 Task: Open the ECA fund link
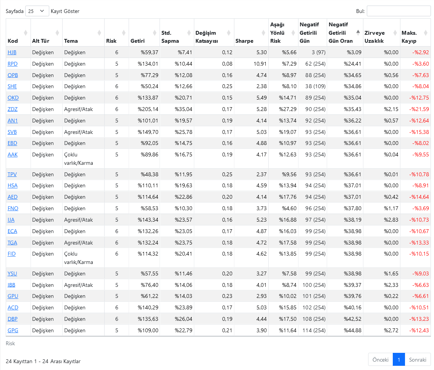[x=13, y=231]
